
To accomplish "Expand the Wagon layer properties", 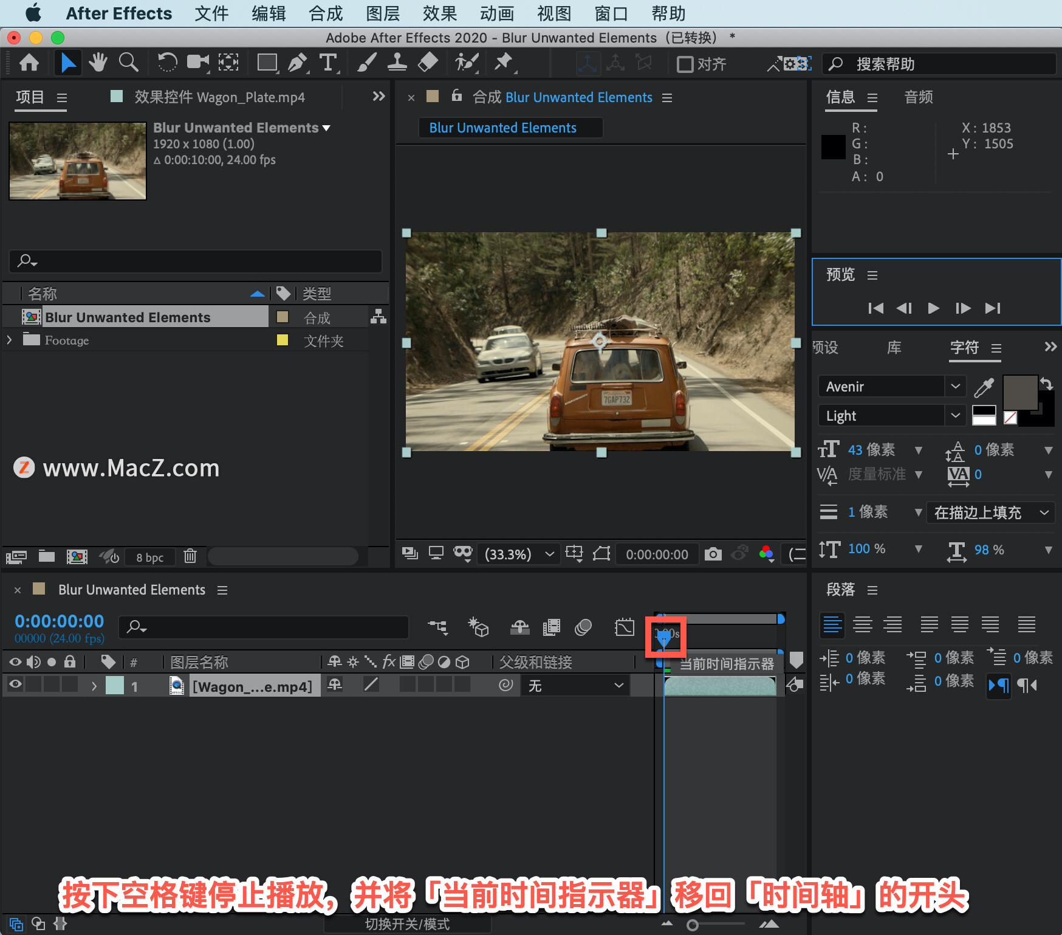I will (x=94, y=686).
